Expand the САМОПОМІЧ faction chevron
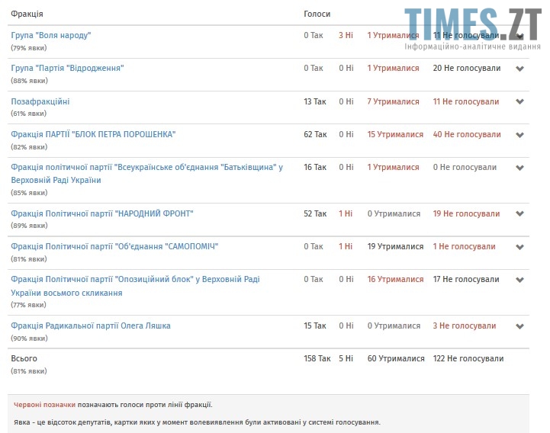550x433 pixels. 520,247
